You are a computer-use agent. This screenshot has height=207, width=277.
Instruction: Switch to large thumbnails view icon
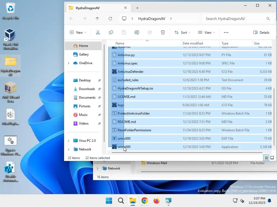[x=272, y=158]
